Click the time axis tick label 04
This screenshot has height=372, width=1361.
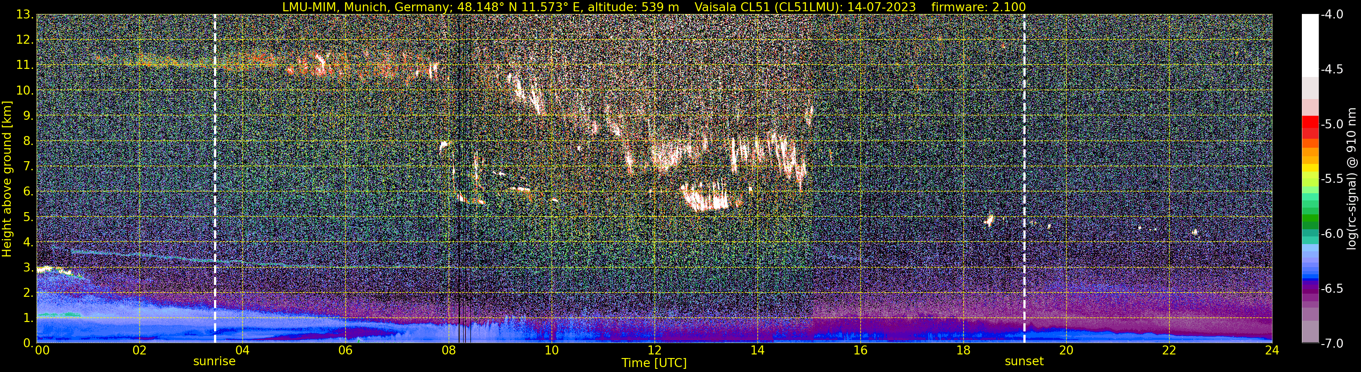click(x=242, y=350)
